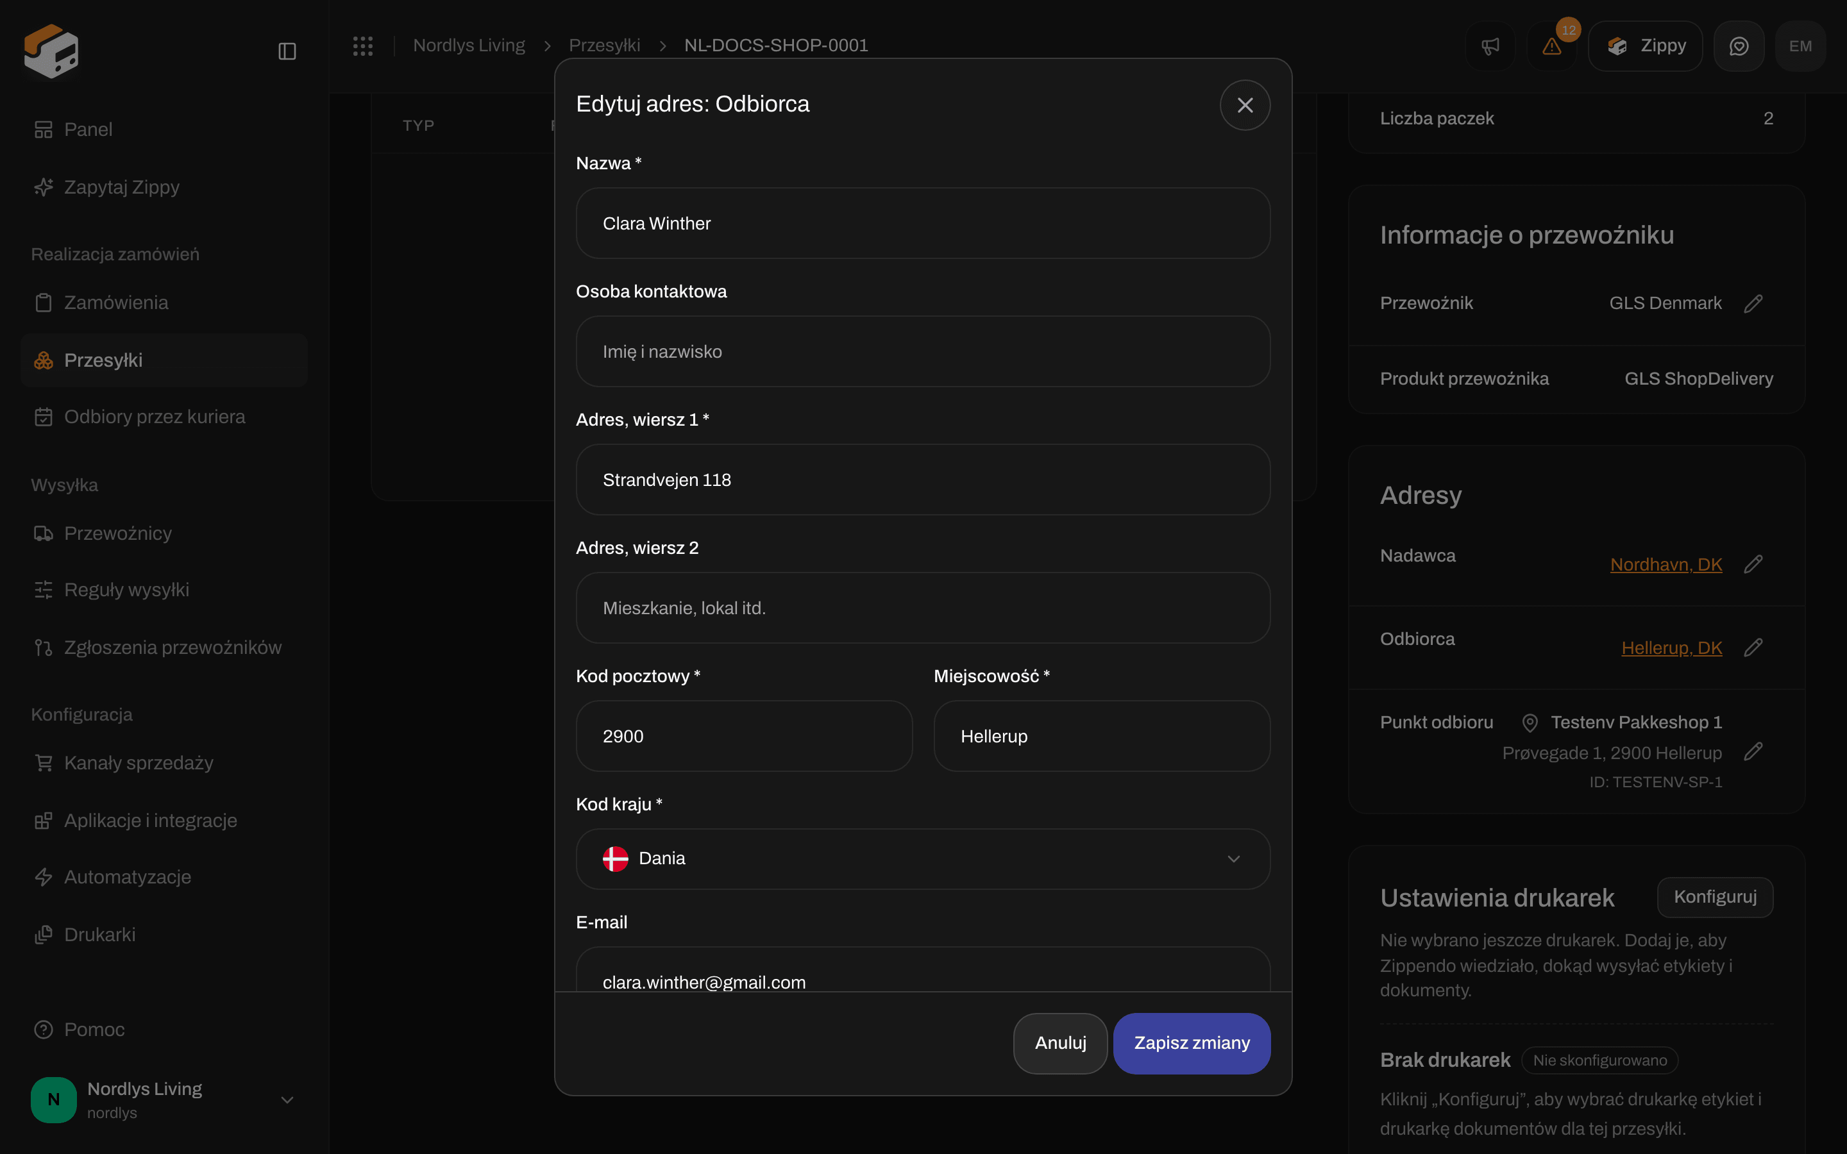
Task: Open Zamówienia in sidebar
Action: pos(164,302)
